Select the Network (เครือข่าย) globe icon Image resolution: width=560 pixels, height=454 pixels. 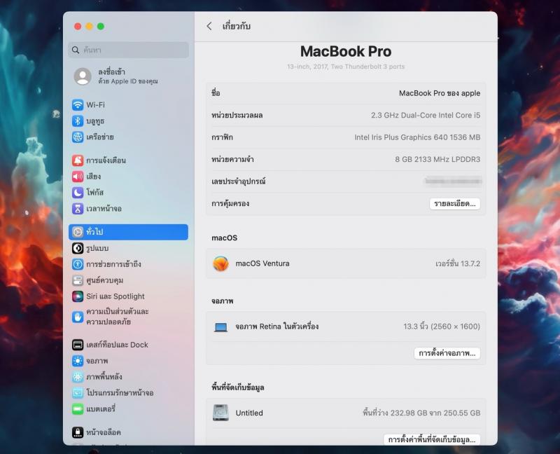[78, 137]
